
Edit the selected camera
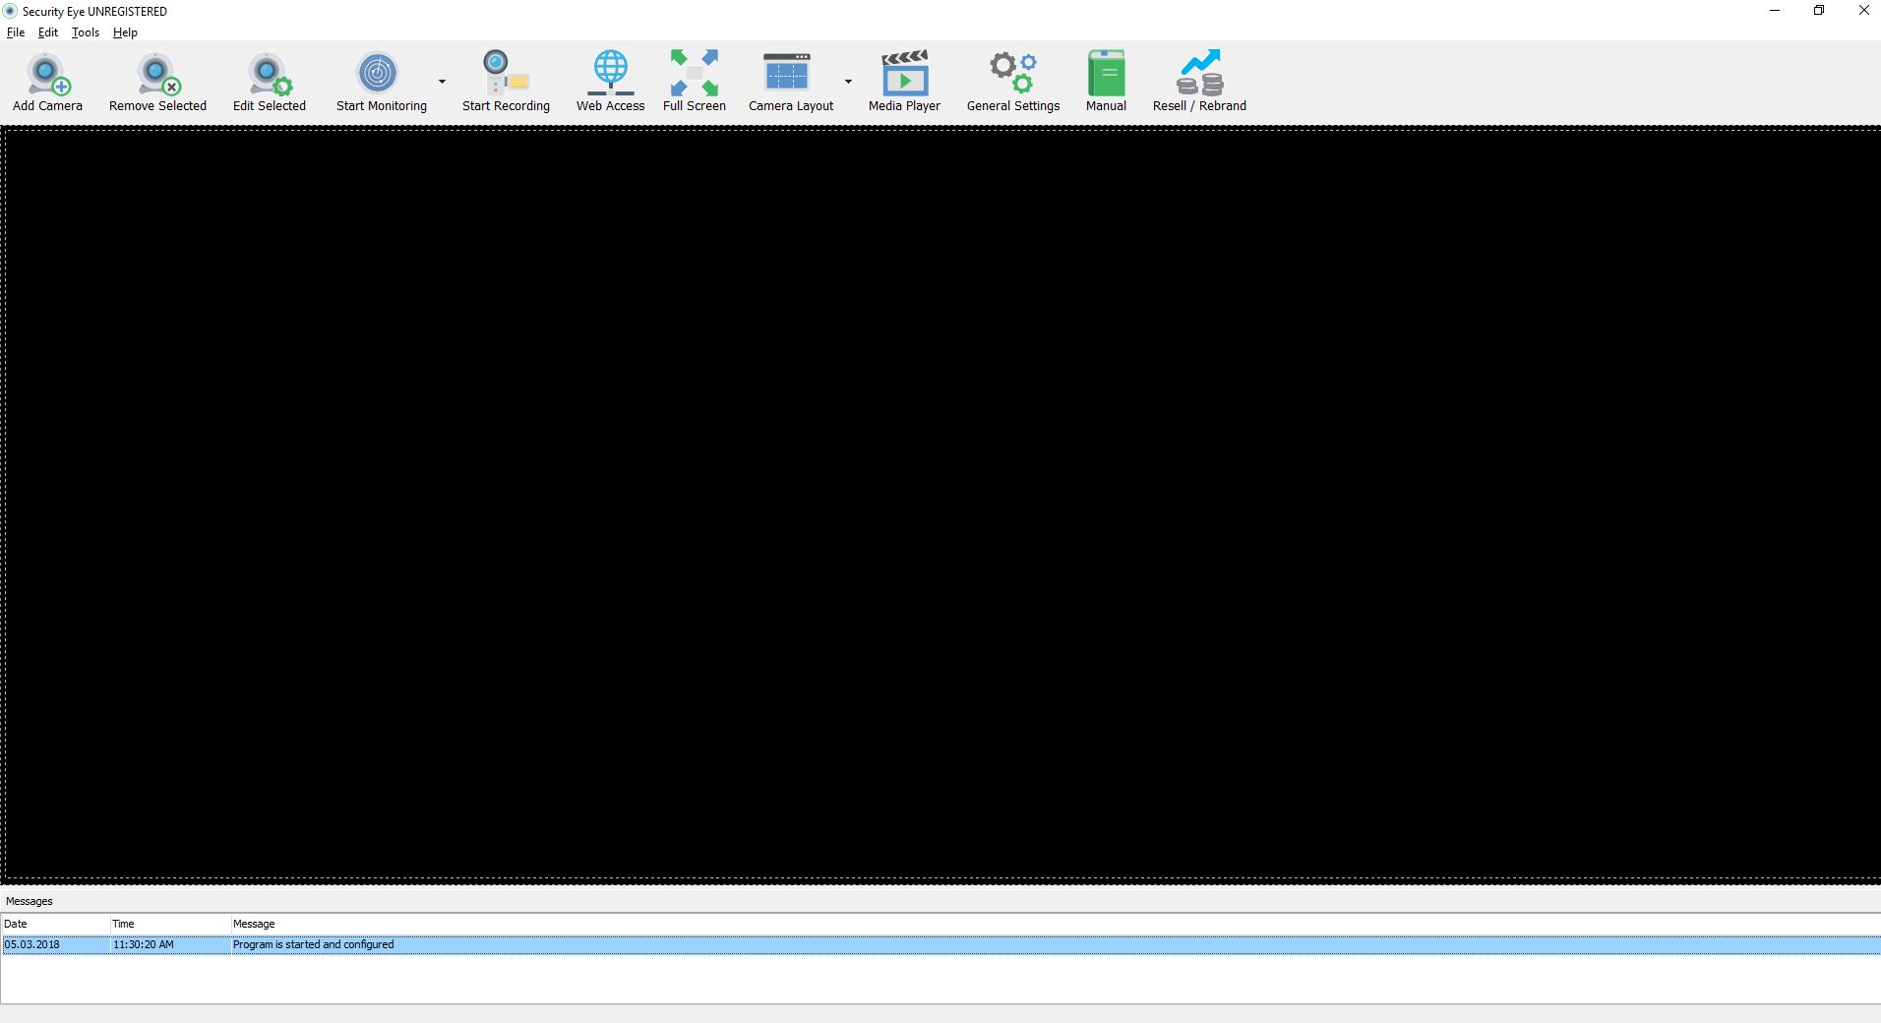(269, 79)
